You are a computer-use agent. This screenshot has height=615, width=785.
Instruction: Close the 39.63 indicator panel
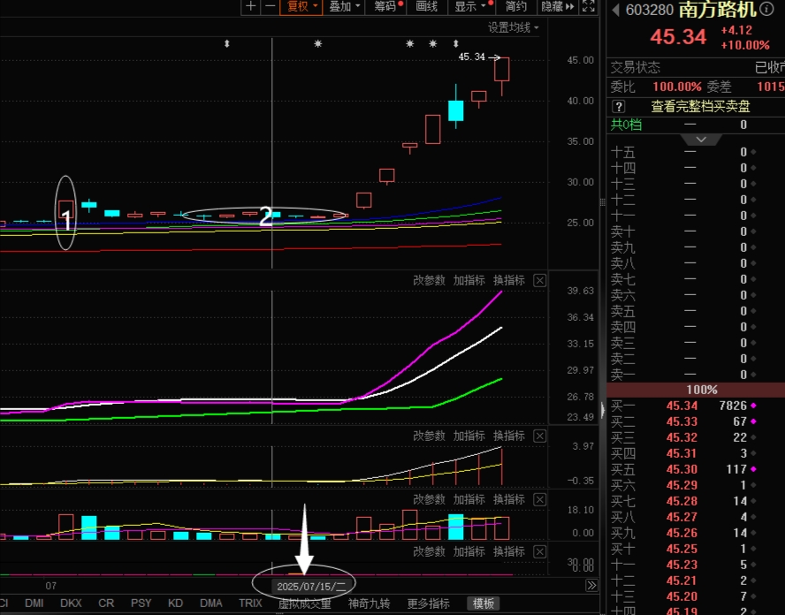click(x=539, y=281)
